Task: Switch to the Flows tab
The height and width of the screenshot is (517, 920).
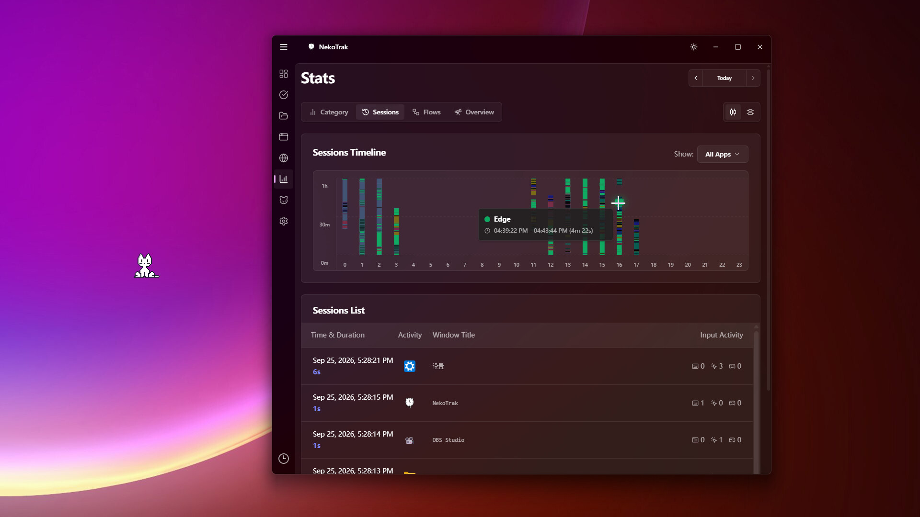Action: click(426, 112)
